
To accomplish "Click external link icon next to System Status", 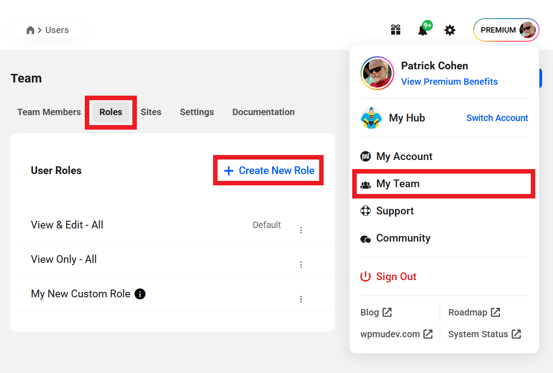I will [x=516, y=334].
